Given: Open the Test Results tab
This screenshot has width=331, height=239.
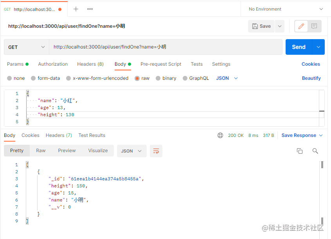Looking at the screenshot, I should click(92, 135).
